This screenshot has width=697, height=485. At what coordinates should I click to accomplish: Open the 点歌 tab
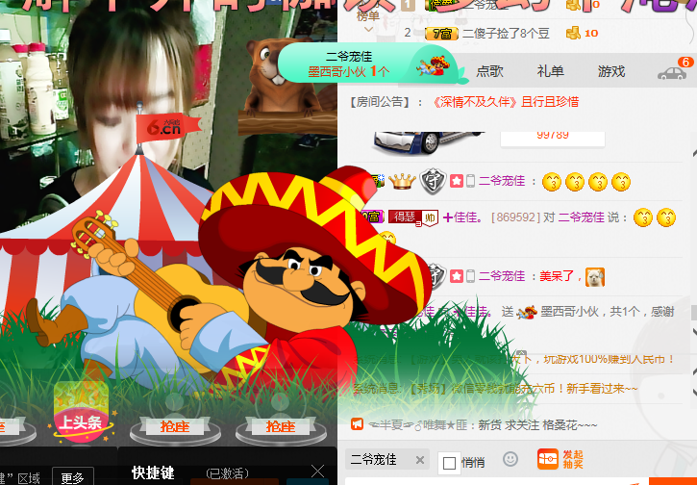coord(489,71)
